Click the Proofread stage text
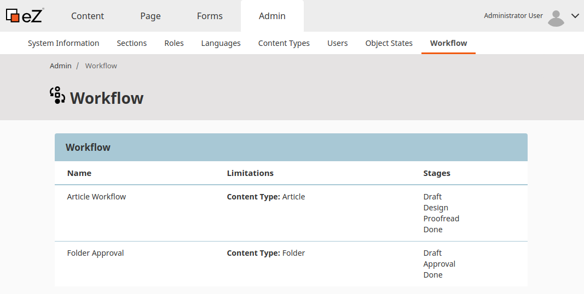The width and height of the screenshot is (584, 294). [x=441, y=219]
